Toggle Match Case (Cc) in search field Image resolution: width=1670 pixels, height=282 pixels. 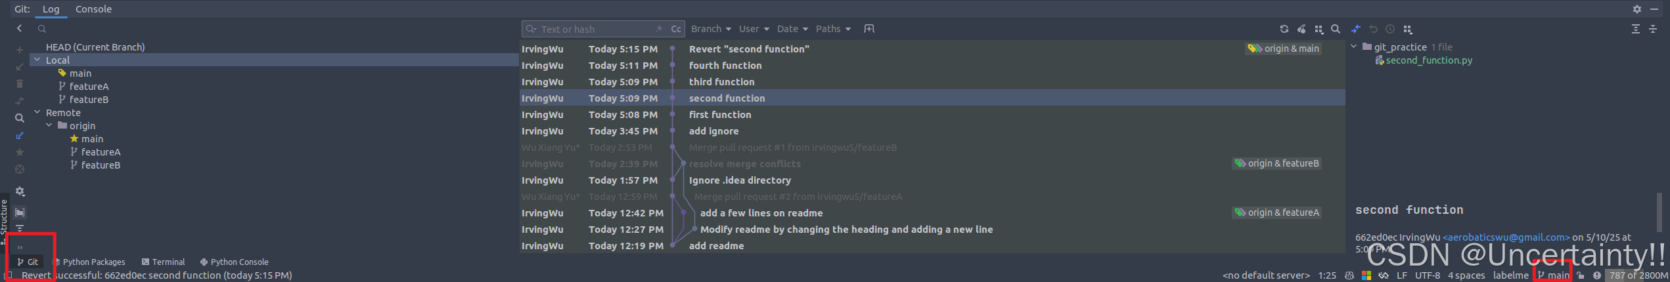point(675,29)
